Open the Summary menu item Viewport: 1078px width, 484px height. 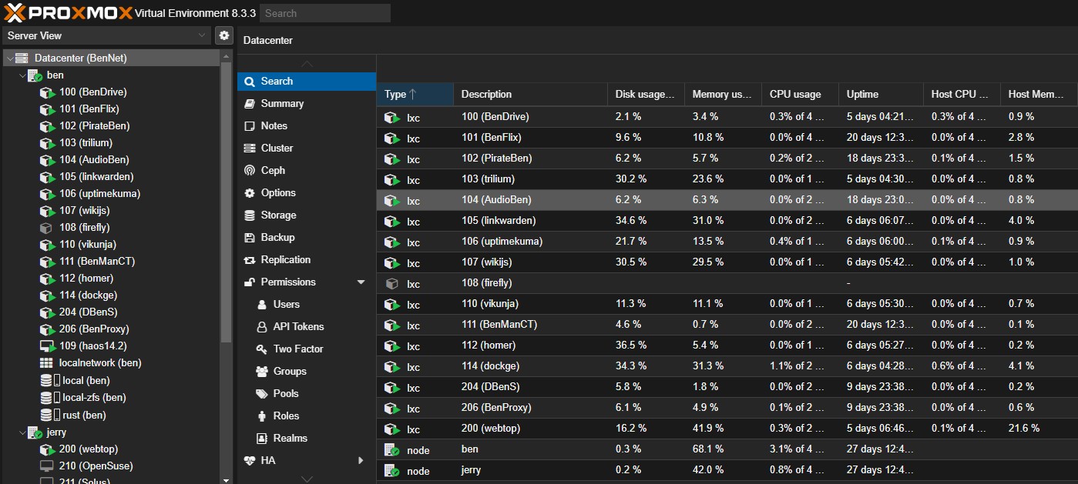click(x=282, y=104)
